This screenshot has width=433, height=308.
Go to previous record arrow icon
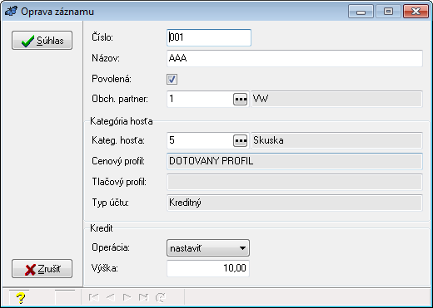111,297
